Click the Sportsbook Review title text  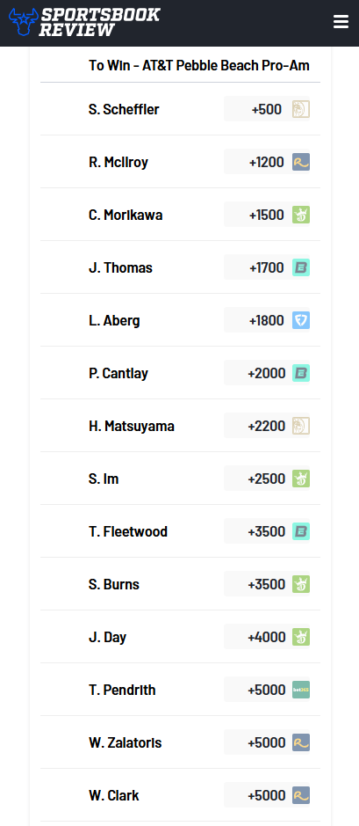click(x=99, y=22)
